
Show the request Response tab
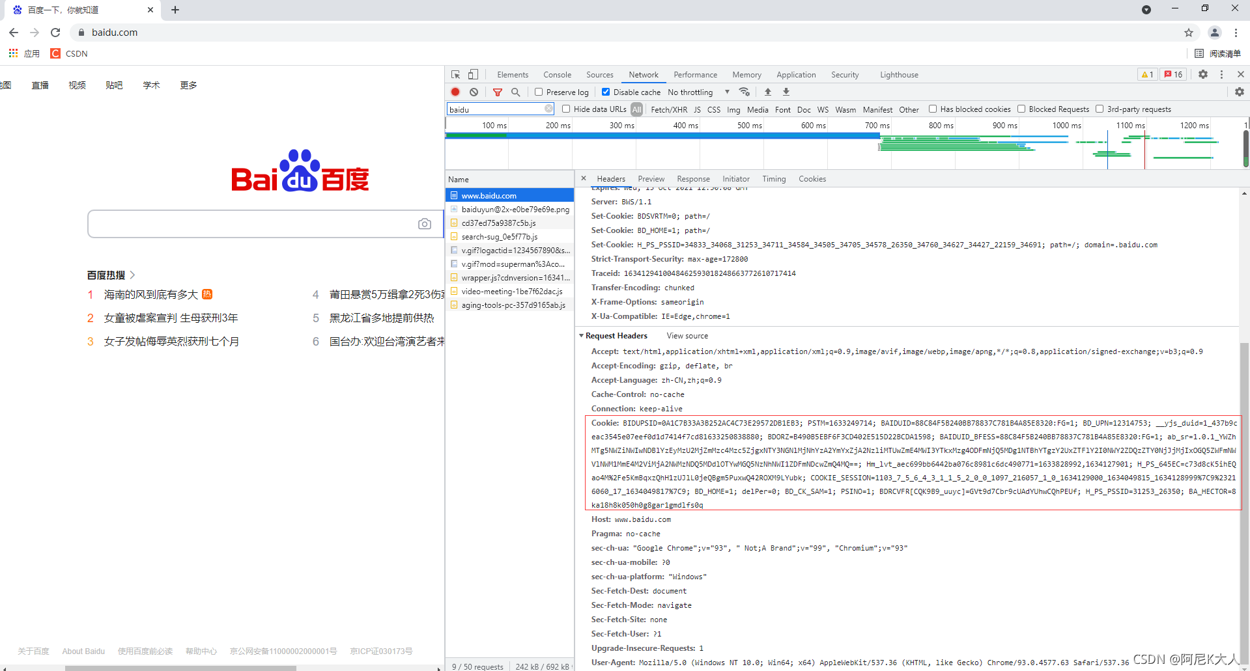[x=693, y=179]
